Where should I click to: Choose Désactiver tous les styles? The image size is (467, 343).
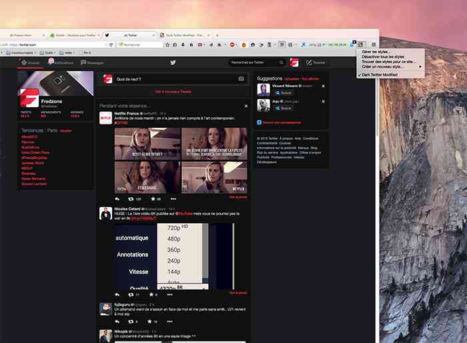click(x=390, y=57)
